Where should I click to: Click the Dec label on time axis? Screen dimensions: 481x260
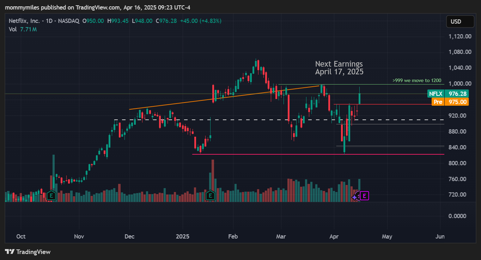pyautogui.click(x=129, y=236)
